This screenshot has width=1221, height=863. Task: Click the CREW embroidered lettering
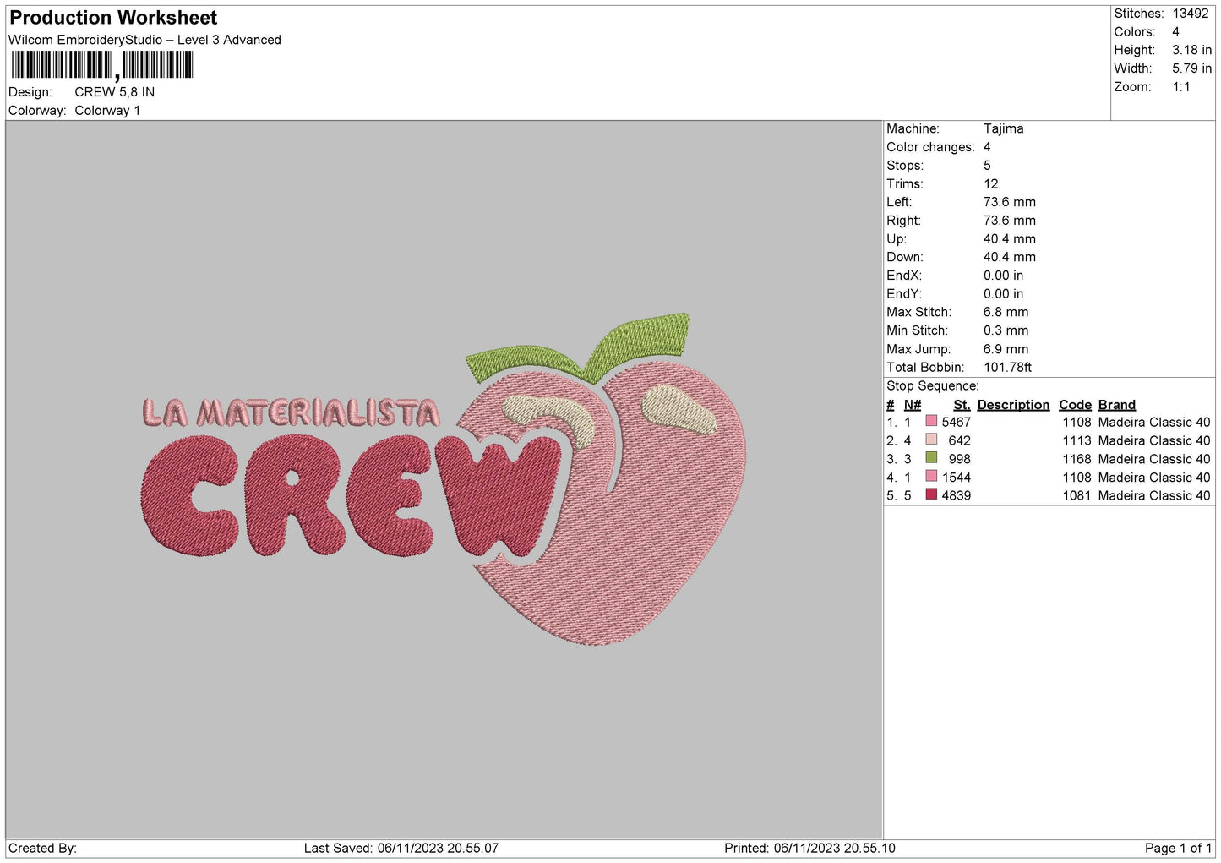[x=351, y=494]
